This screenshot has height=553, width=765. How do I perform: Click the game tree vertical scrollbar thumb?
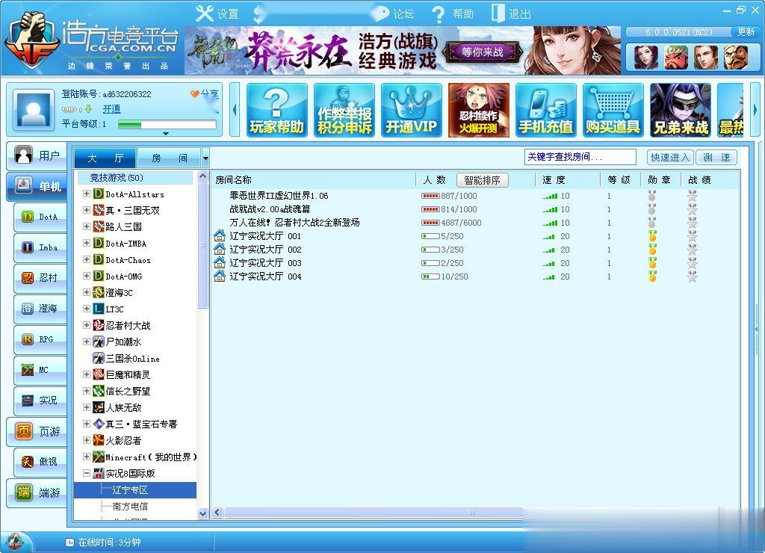[x=203, y=246]
